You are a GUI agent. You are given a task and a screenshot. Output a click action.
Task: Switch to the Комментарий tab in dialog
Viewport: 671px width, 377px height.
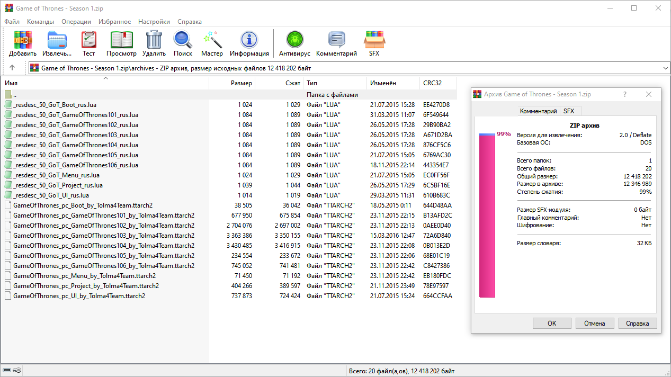pyautogui.click(x=538, y=111)
